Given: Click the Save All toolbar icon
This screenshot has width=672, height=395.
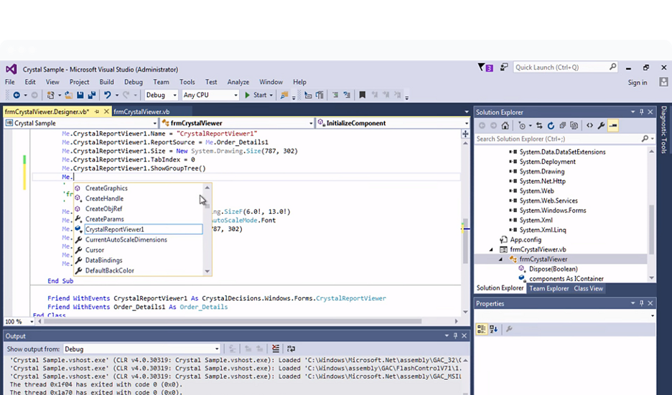Looking at the screenshot, I should [91, 95].
